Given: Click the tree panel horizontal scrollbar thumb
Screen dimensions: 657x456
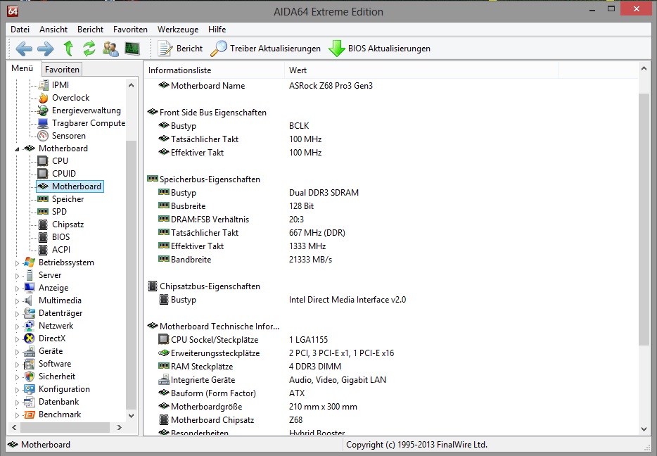Looking at the screenshot, I should 65,428.
